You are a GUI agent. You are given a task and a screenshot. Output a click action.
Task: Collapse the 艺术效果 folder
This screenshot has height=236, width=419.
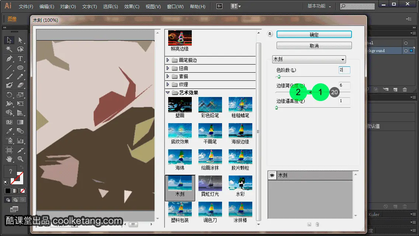[x=167, y=93]
